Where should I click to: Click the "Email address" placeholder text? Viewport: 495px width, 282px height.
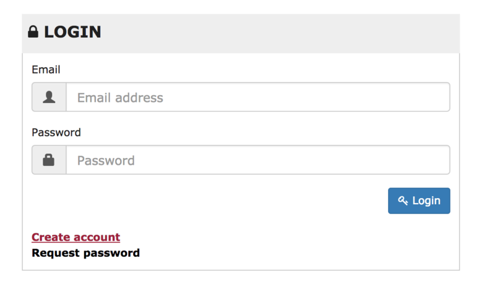(x=120, y=97)
